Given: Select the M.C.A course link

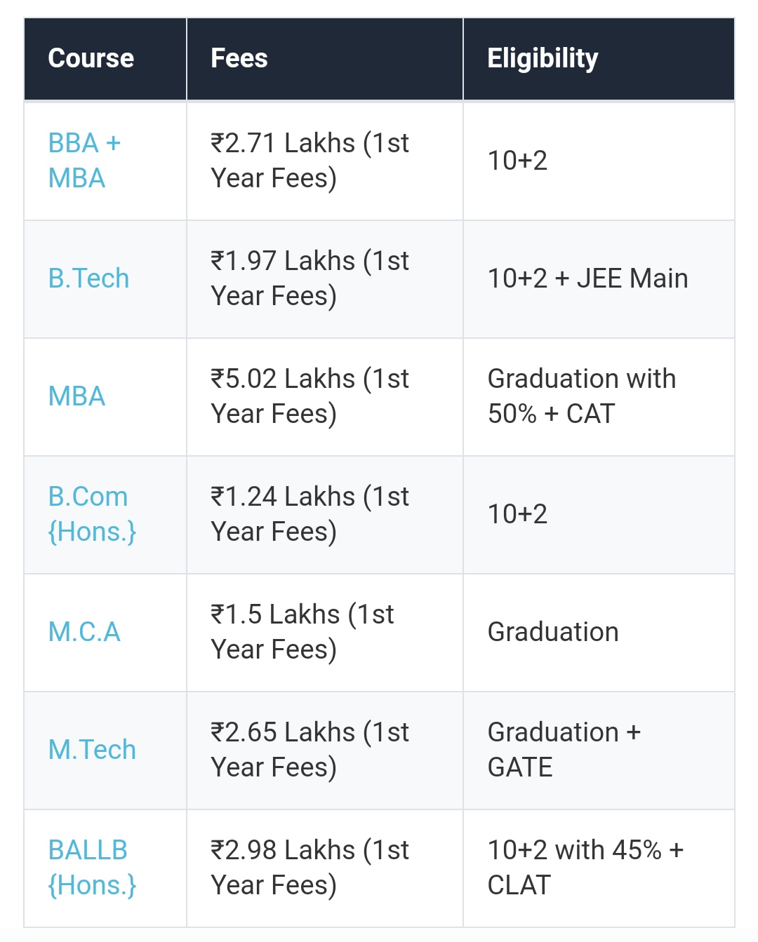Looking at the screenshot, I should pos(84,632).
